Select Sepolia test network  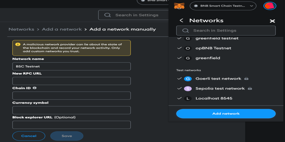coord(220,88)
